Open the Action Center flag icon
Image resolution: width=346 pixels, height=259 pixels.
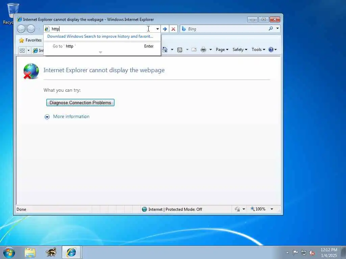click(295, 252)
